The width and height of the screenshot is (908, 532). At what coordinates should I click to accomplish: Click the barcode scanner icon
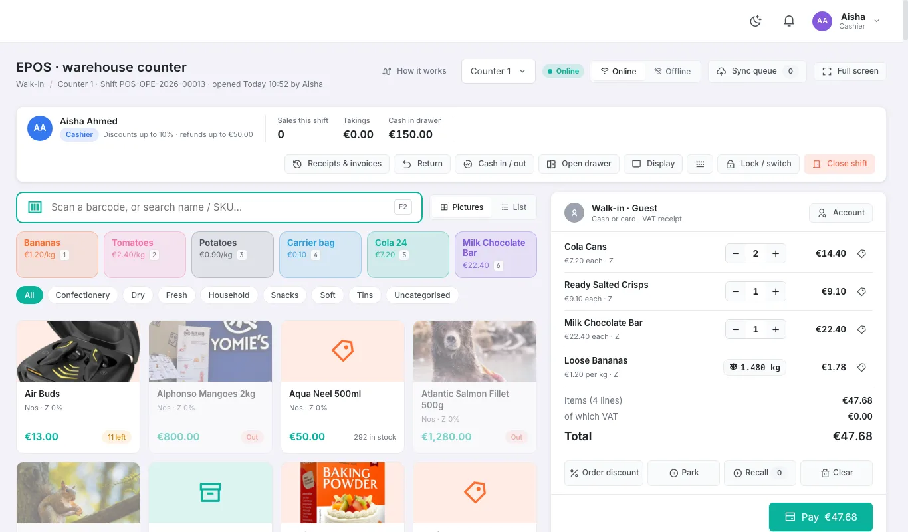point(35,207)
